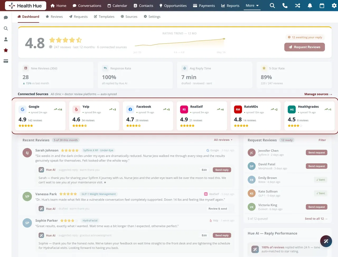Screen dimensions: 338x257
Task: Send request to Victoria King
Action: 317,207
